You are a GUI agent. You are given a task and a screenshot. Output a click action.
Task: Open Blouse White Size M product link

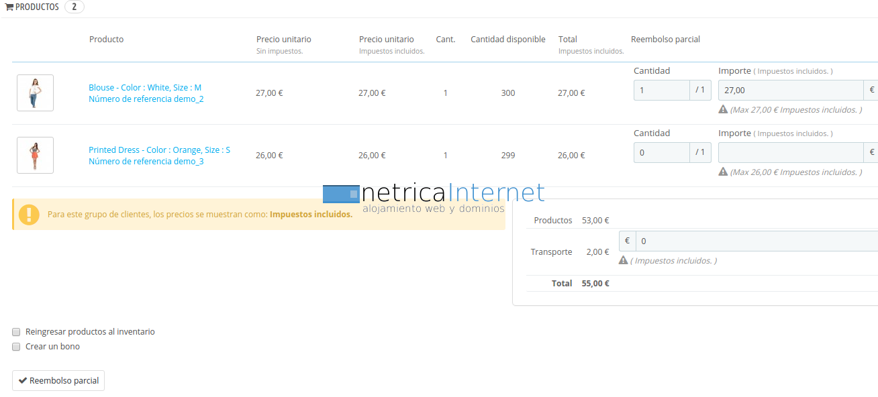point(145,88)
